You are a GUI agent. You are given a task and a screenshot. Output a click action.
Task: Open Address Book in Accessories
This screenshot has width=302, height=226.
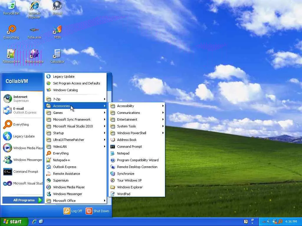coord(137,140)
